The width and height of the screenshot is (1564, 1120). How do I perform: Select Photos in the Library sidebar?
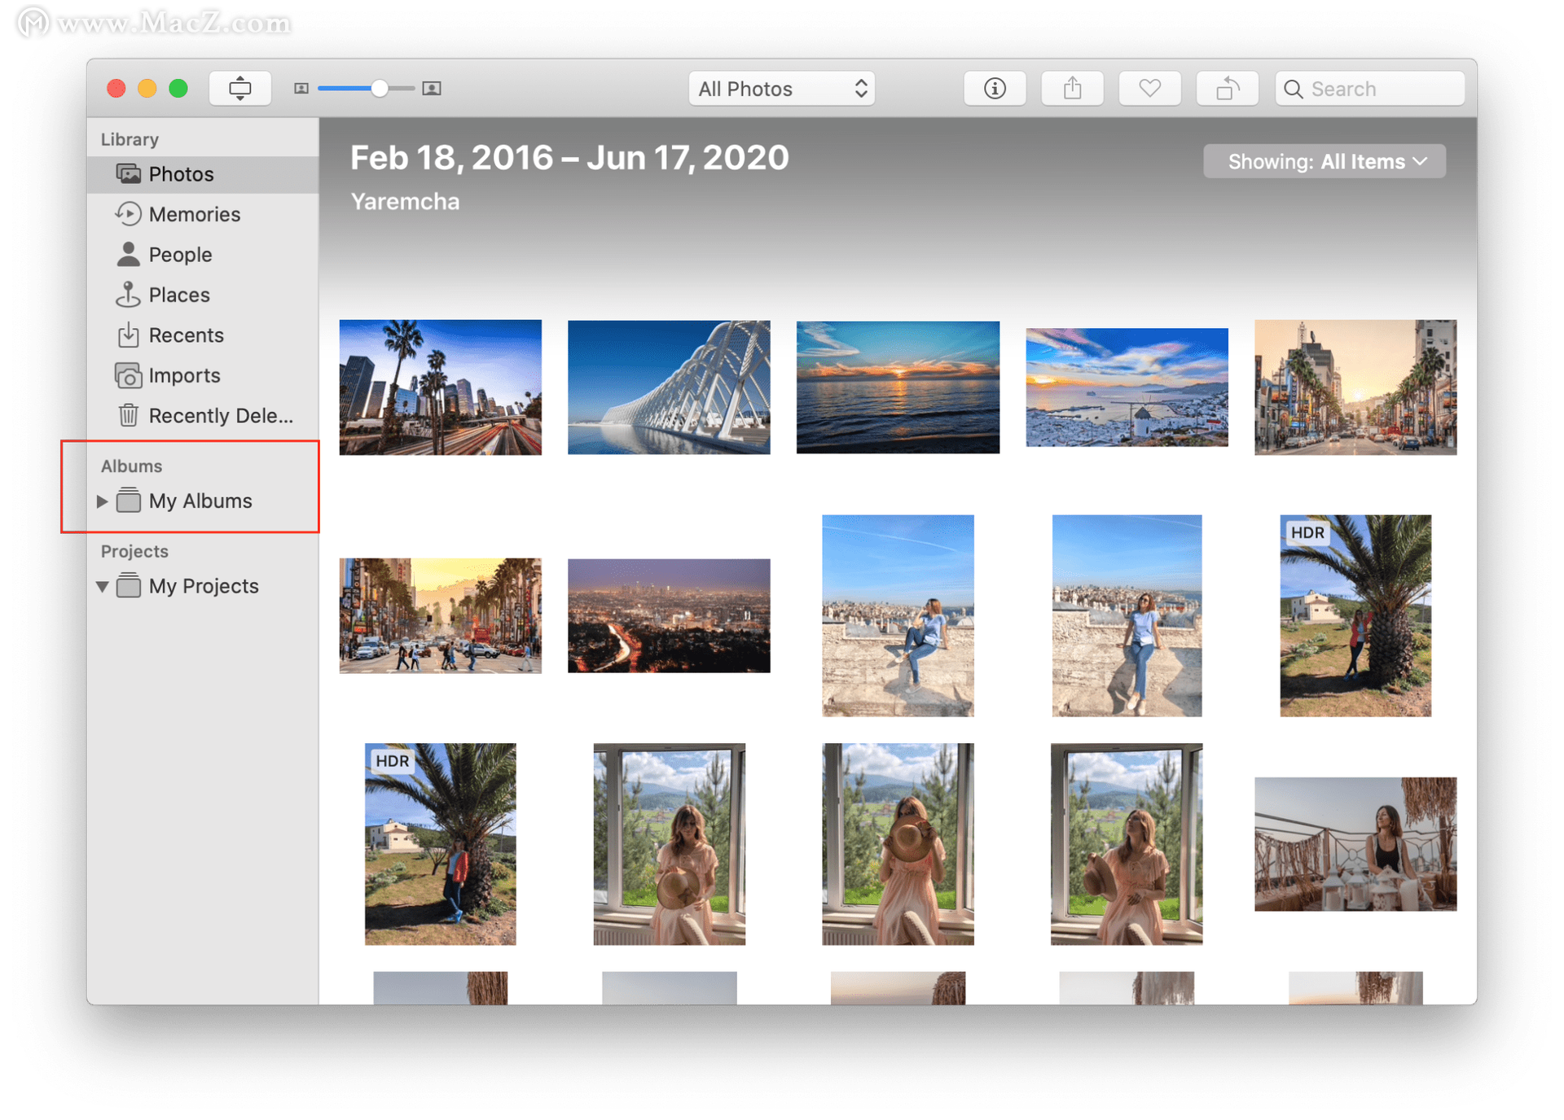coord(181,174)
